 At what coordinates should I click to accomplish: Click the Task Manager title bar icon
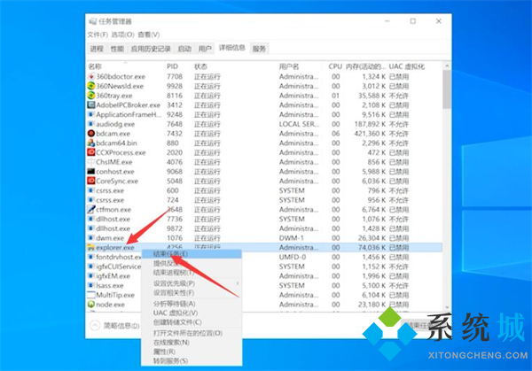point(92,21)
